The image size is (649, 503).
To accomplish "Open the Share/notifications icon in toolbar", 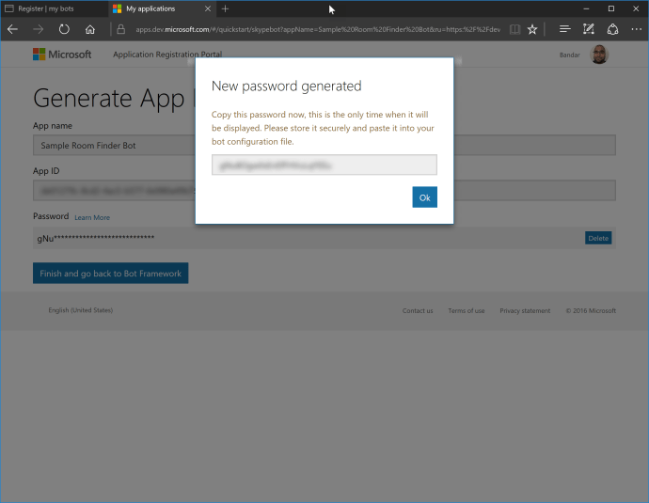I will point(612,29).
